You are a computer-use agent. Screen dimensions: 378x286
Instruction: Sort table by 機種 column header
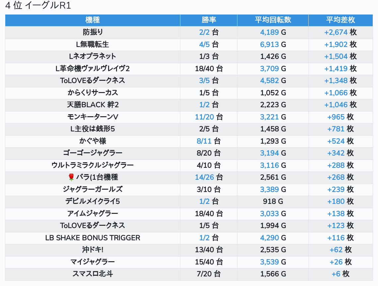click(93, 20)
